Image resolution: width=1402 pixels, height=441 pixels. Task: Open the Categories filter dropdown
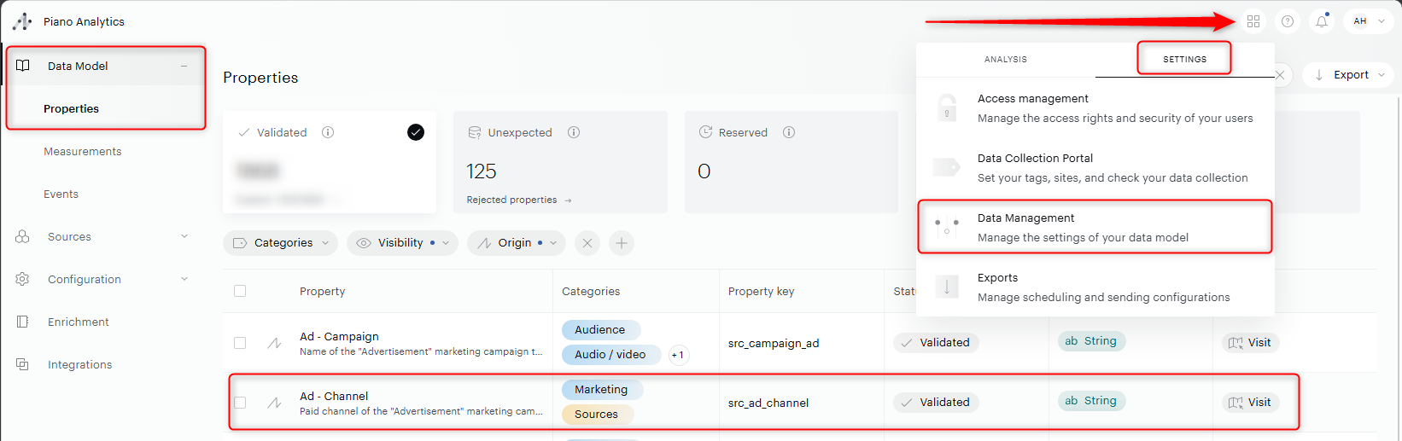point(280,243)
